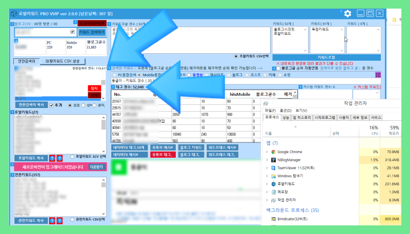Open the first help icon after 로얄키워드 복사
This screenshot has height=234, width=410.
point(52,158)
